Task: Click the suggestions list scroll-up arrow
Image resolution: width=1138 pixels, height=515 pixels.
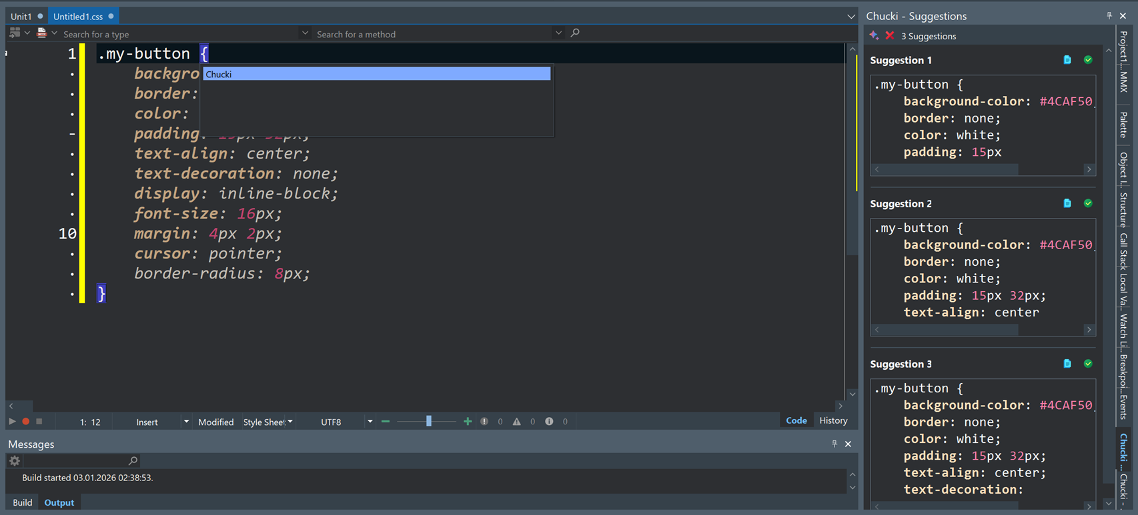Action: (x=1109, y=50)
